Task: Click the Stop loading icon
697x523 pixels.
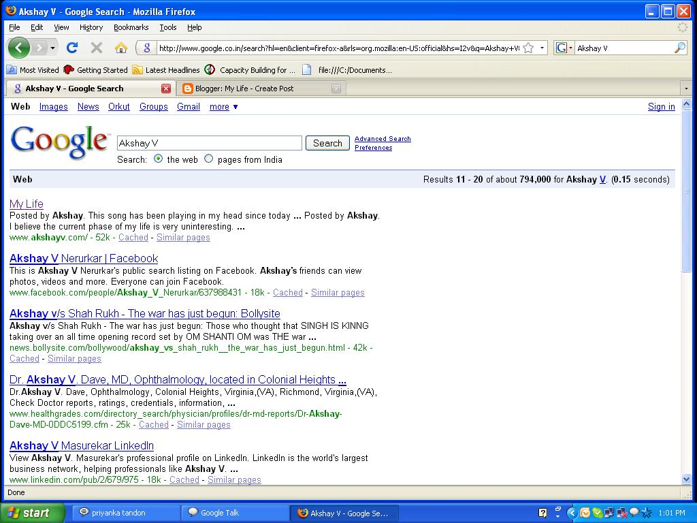Action: tap(97, 48)
